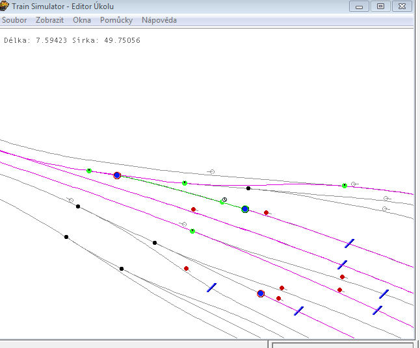Click the Train Simulator icon in the title bar
This screenshot has width=420, height=348.
pos(5,6)
